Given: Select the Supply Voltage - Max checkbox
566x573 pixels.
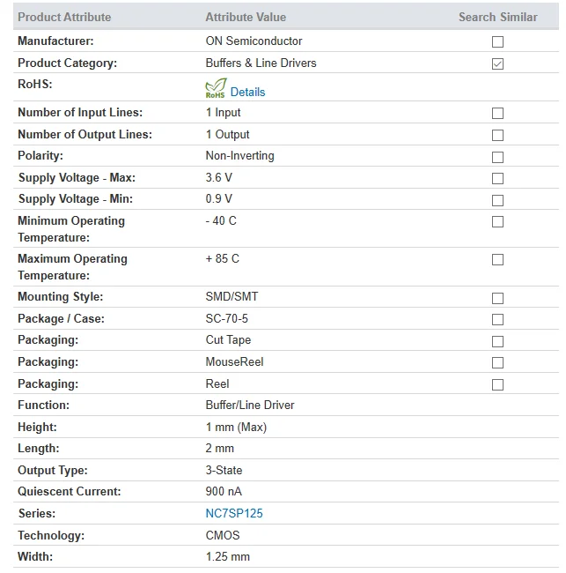Looking at the screenshot, I should 497,178.
